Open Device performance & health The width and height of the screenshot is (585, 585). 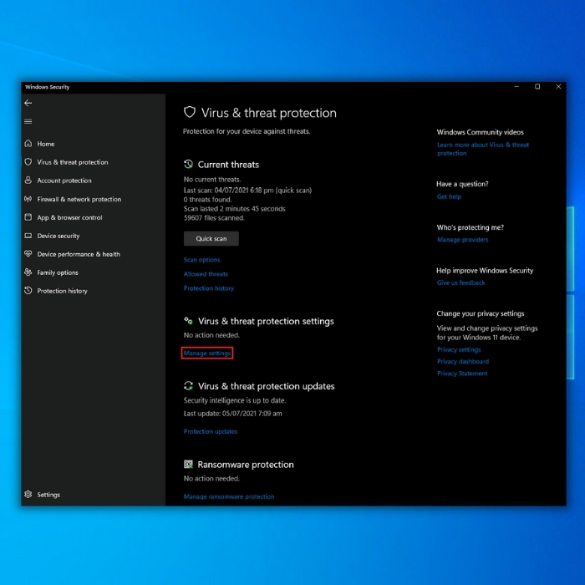tap(79, 254)
